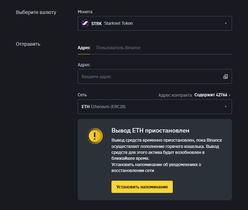Viewport: 248px width, 210px height.
Task: Click the coin dropdown arrow
Action: click(226, 23)
